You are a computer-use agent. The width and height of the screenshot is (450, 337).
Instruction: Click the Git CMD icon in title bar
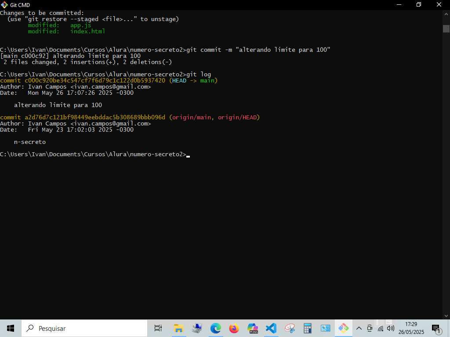pyautogui.click(x=4, y=4)
